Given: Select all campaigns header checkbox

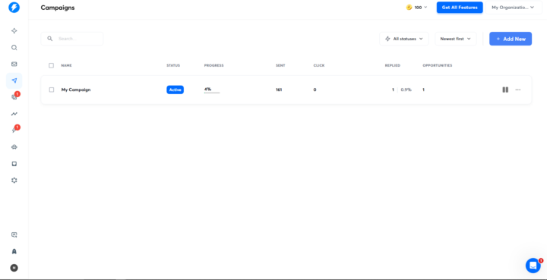Looking at the screenshot, I should 52,65.
